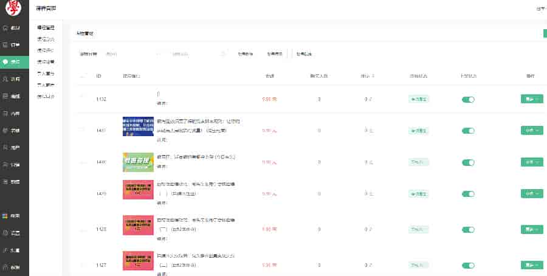Open the home icon sidebar item
Screen dimensions: 547x276
coord(12,28)
